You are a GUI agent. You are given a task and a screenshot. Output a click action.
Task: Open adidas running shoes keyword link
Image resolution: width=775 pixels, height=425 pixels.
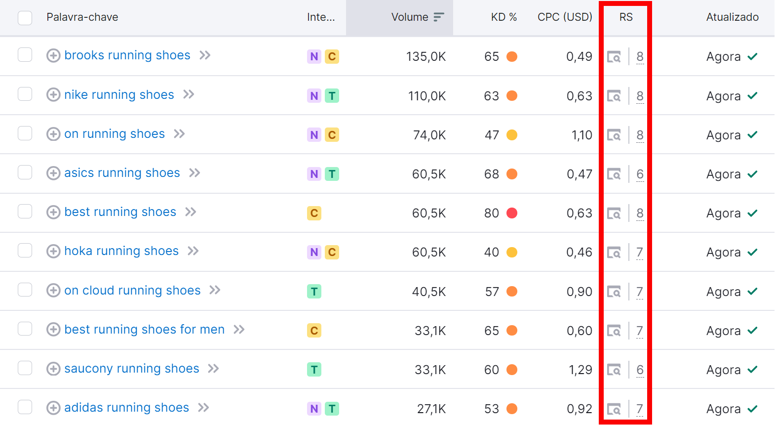[126, 408]
